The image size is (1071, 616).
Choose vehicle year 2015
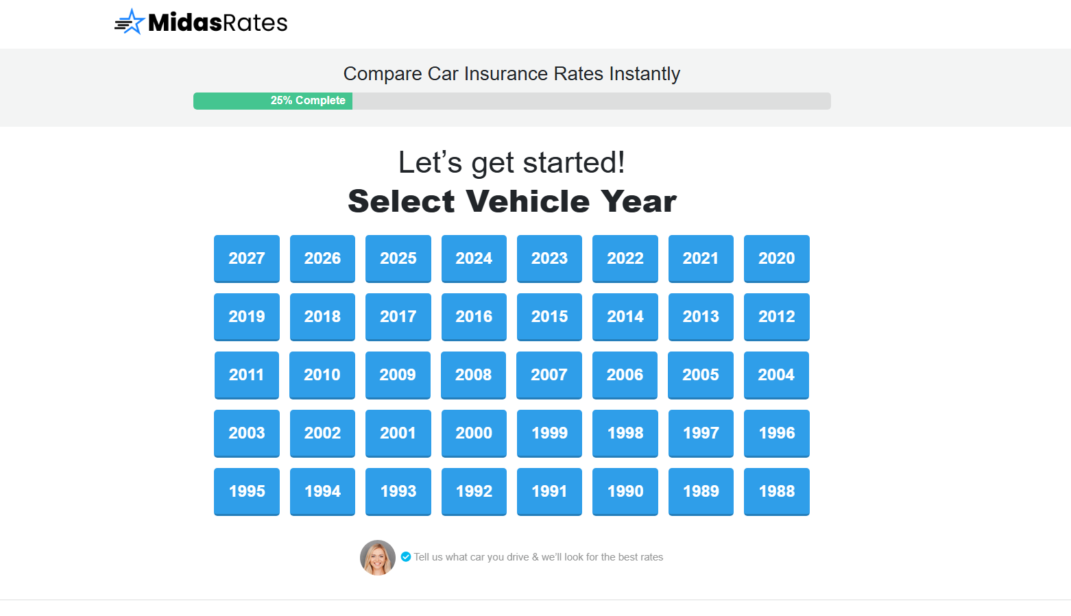(549, 317)
